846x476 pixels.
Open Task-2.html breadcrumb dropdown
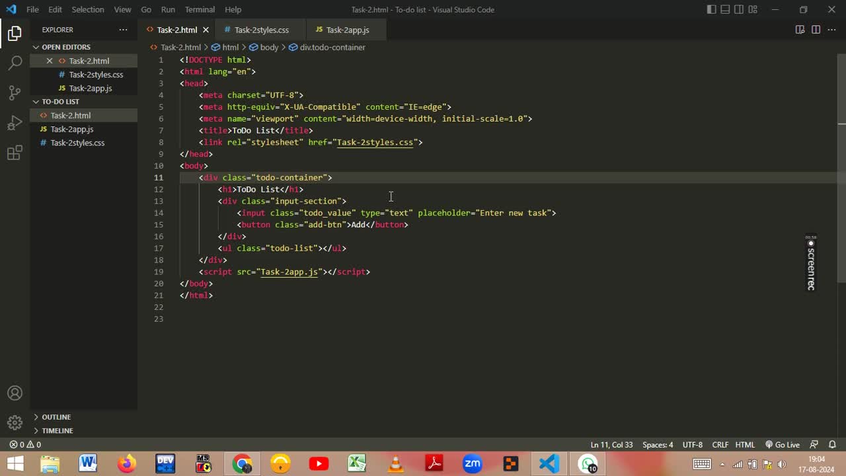coord(175,48)
